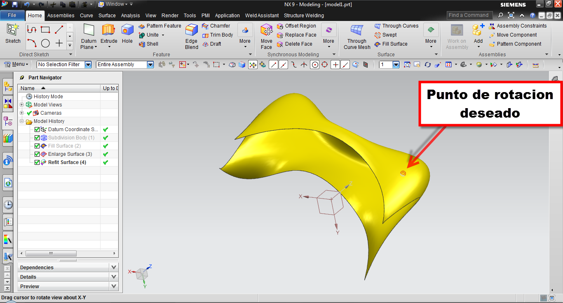Choose Trim Body command
563x303 pixels.
(x=218, y=35)
